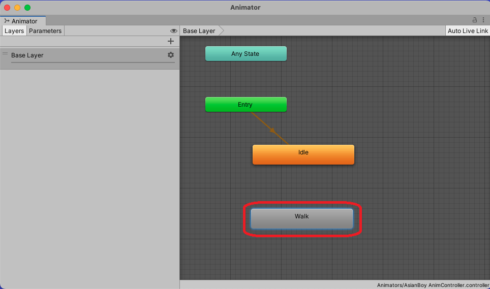
Task: Open Base Layer gear settings
Action: [171, 55]
